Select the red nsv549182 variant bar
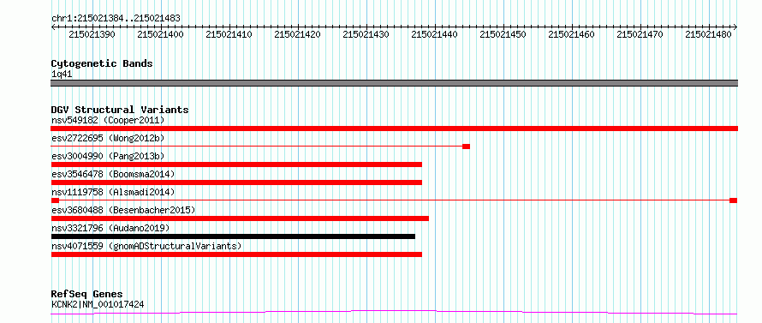This screenshot has height=323, width=762. click(395, 129)
